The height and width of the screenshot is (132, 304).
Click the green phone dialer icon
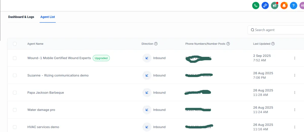[x=256, y=5]
